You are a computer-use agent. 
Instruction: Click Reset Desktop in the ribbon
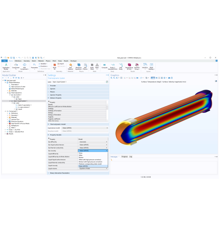[x=151, y=67]
